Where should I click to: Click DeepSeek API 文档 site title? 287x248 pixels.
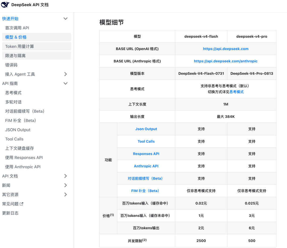[x=30, y=5]
